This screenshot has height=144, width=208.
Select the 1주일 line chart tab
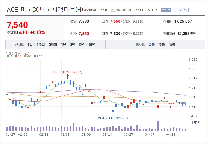coord(41,44)
